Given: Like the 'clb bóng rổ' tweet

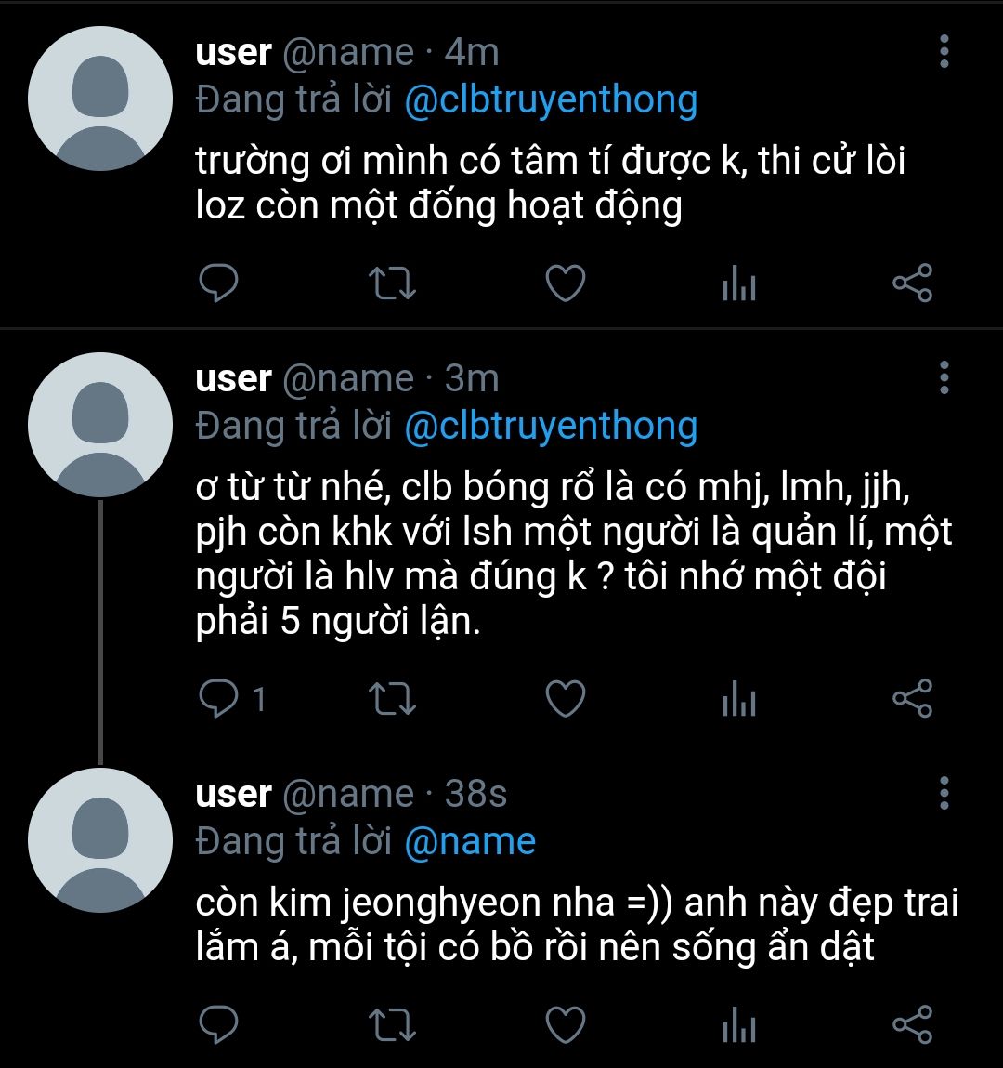Looking at the screenshot, I should (565, 699).
